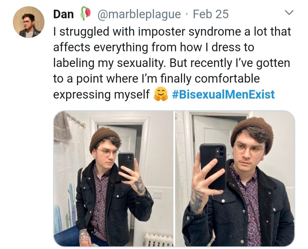308x249 pixels.
Task: Expand the tweet options chevron menu
Action: click(x=289, y=13)
